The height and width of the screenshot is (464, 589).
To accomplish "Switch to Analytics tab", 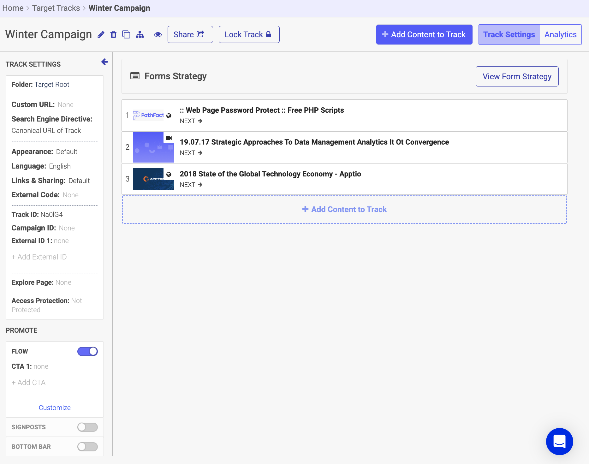I will point(561,34).
